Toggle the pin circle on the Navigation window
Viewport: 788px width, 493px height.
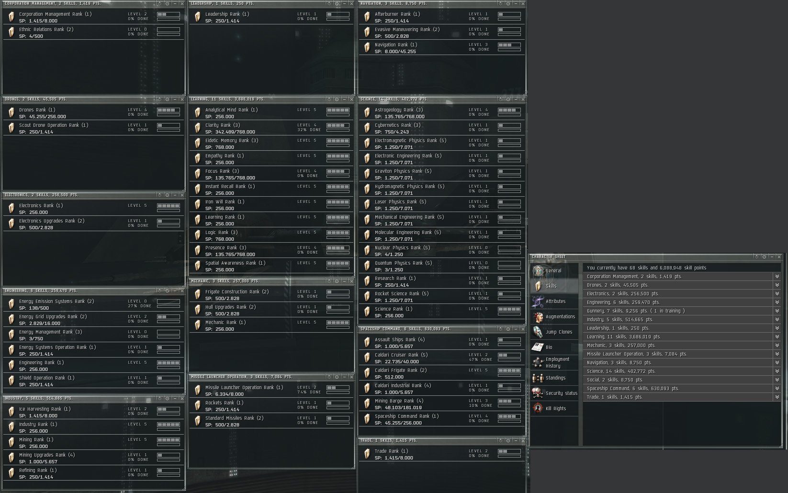pos(508,3)
